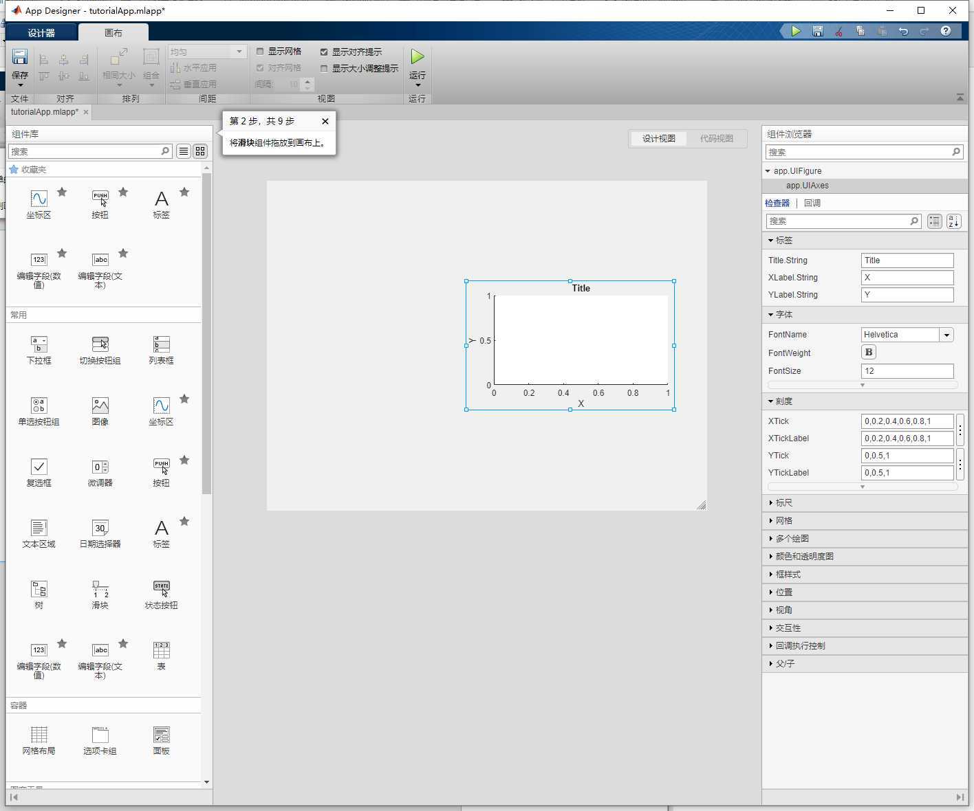Click the Spinner (微调器) component icon

100,467
